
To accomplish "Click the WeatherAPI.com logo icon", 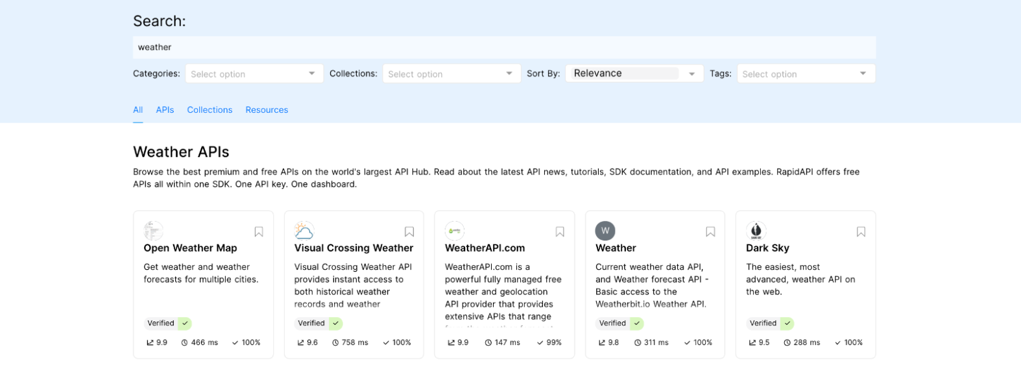I will click(x=455, y=231).
